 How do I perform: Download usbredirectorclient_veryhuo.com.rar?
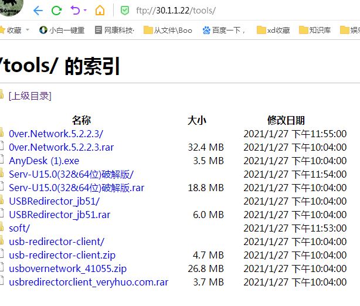pos(89,282)
